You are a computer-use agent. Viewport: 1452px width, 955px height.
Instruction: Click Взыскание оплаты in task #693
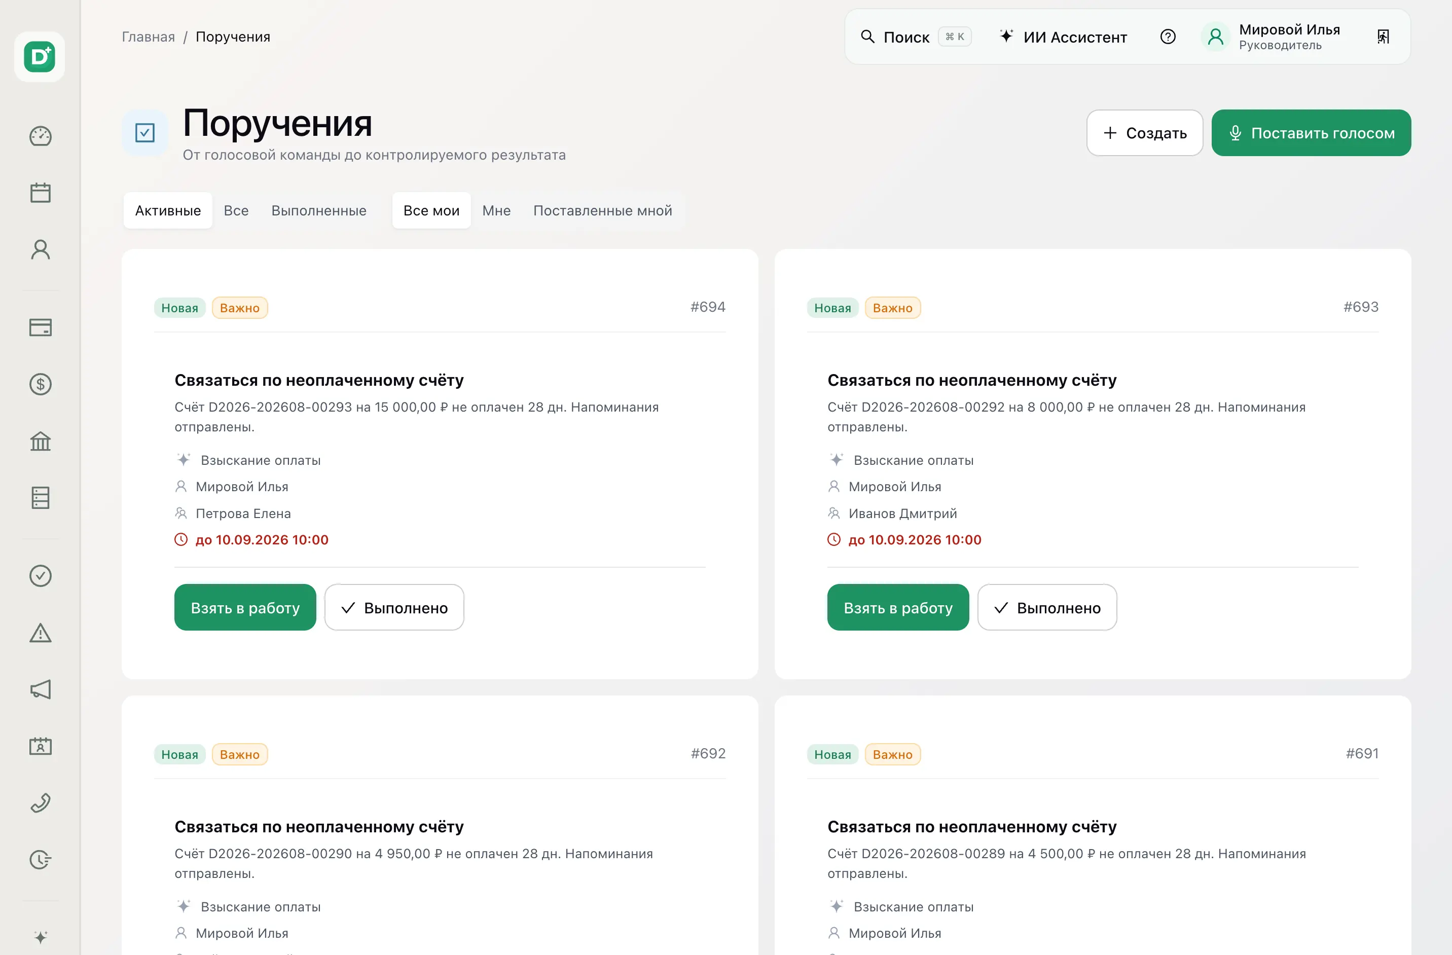tap(913, 460)
